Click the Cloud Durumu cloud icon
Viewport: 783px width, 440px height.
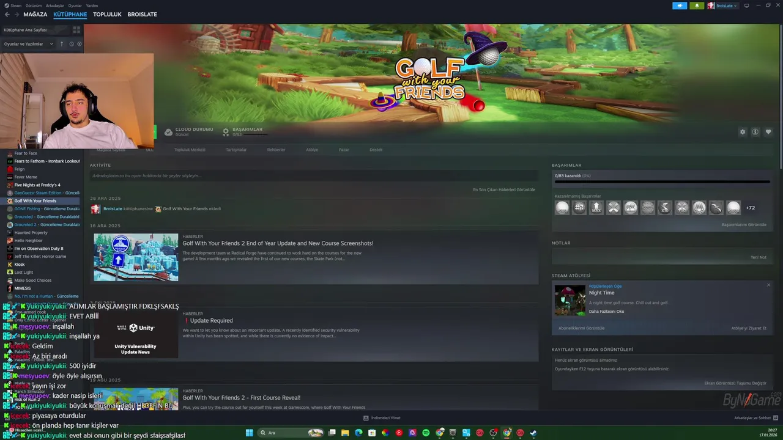168,131
